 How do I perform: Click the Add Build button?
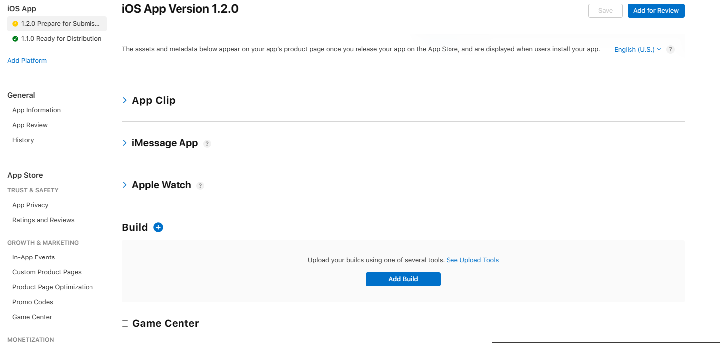pos(403,279)
